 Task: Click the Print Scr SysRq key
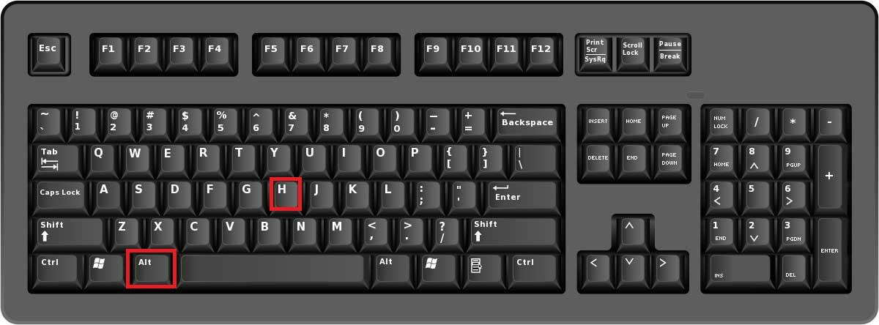(595, 51)
